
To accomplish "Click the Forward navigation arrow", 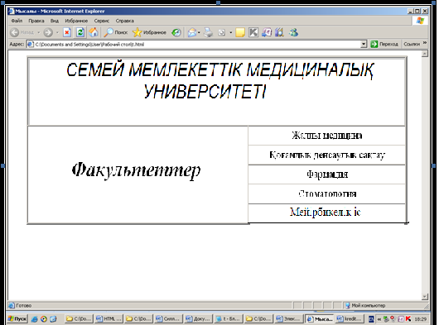I will (48, 32).
